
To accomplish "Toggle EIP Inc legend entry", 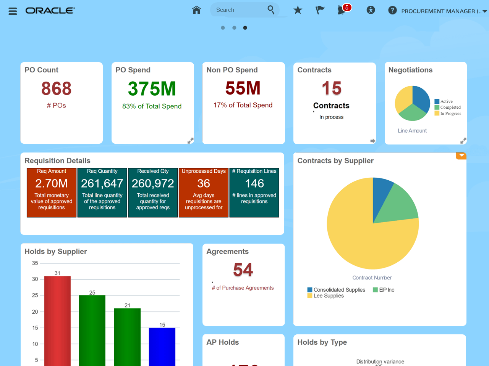I will click(383, 290).
